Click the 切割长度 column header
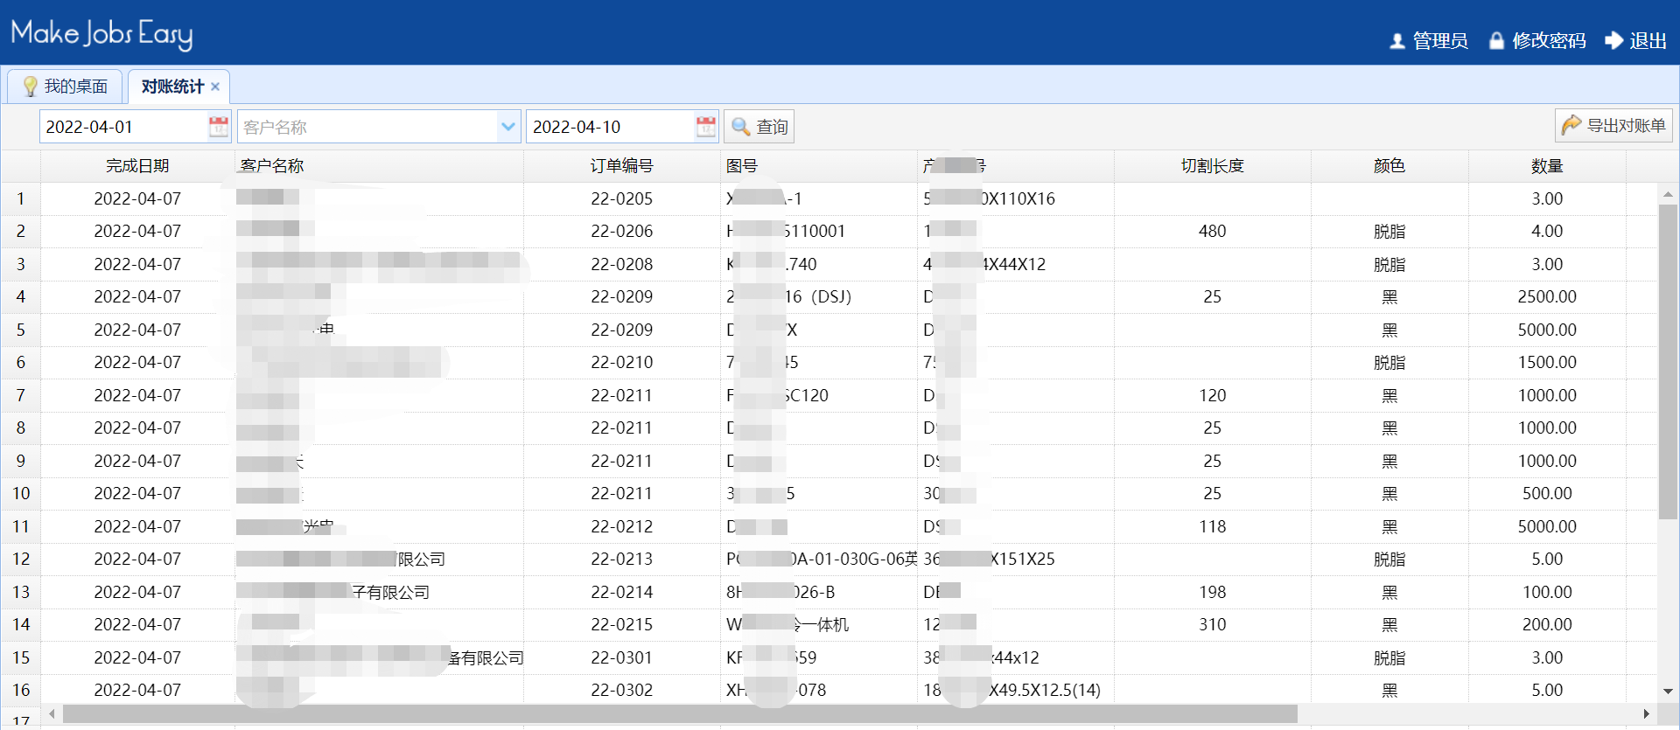The width and height of the screenshot is (1680, 730). click(x=1212, y=166)
